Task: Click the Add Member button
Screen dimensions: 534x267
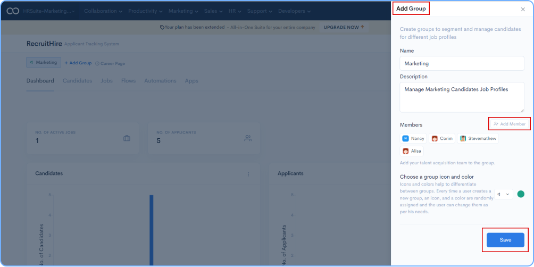Action: [510, 124]
